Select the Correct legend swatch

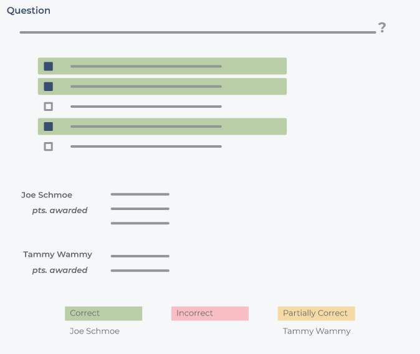click(103, 313)
